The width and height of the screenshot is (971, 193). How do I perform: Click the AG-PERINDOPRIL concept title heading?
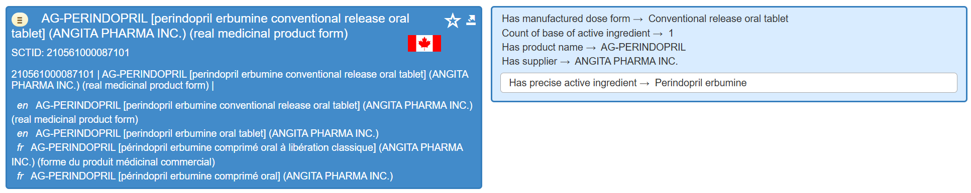[210, 26]
